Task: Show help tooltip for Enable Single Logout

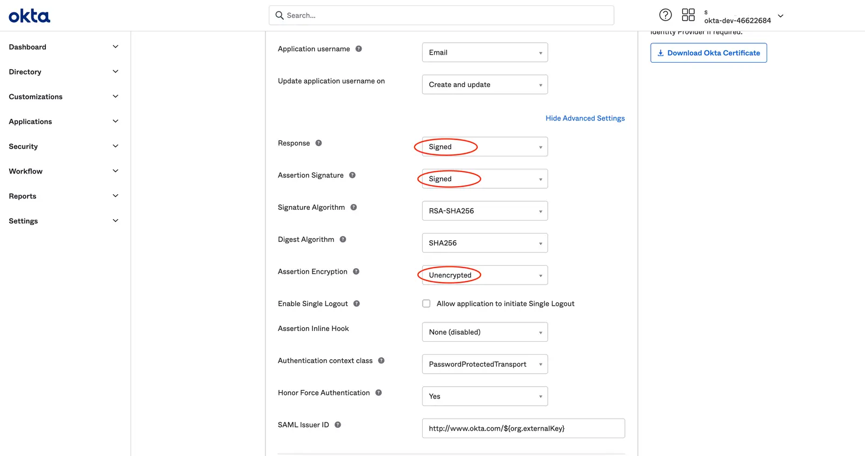Action: (356, 303)
